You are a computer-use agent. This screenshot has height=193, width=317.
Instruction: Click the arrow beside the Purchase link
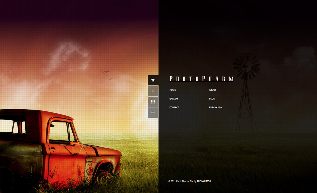(x=221, y=108)
